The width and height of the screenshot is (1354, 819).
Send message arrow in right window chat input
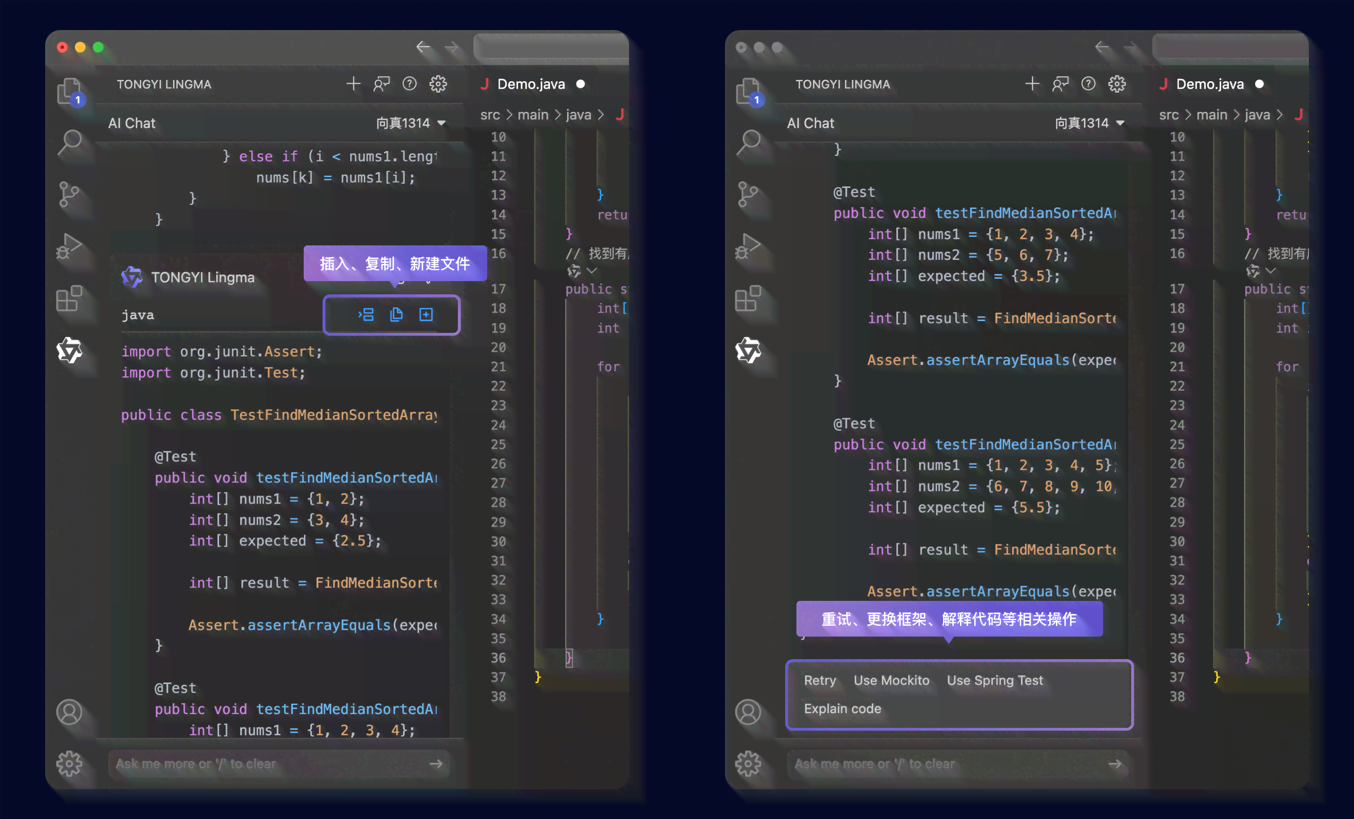[x=1114, y=764]
